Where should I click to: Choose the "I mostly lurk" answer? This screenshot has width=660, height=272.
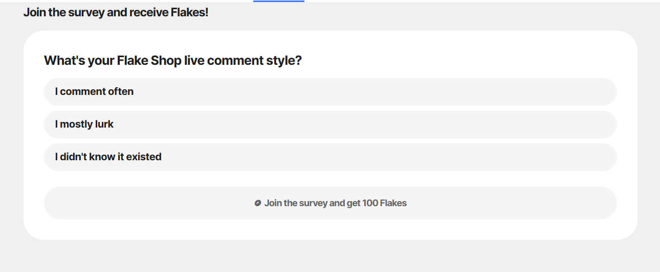coord(330,125)
